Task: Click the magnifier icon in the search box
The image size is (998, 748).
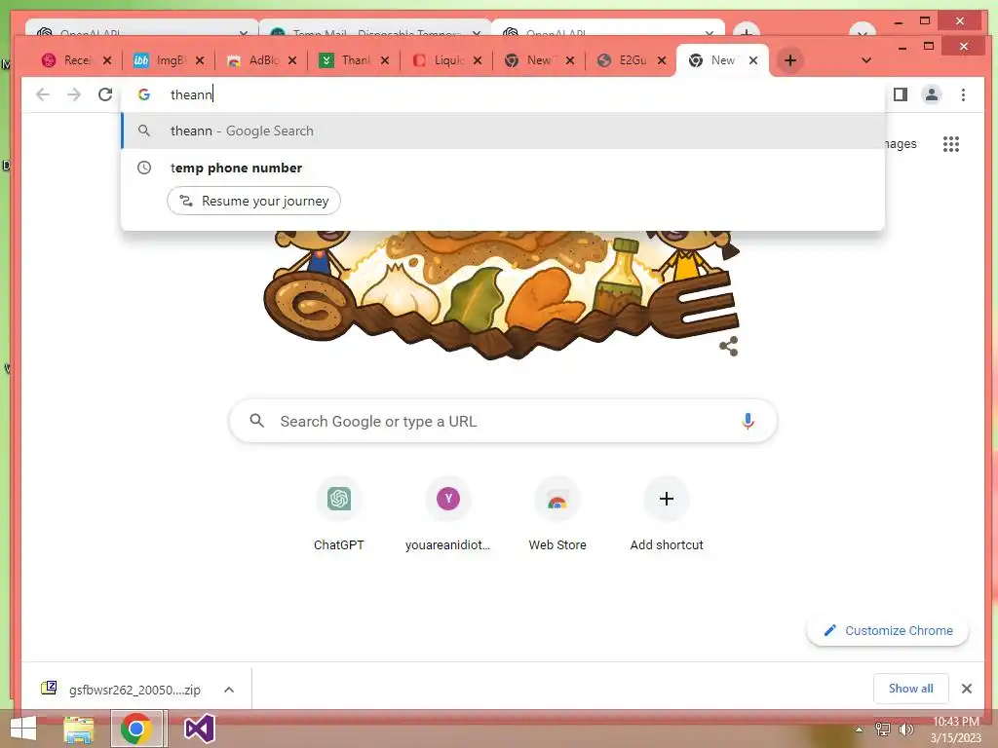Action: (x=256, y=421)
